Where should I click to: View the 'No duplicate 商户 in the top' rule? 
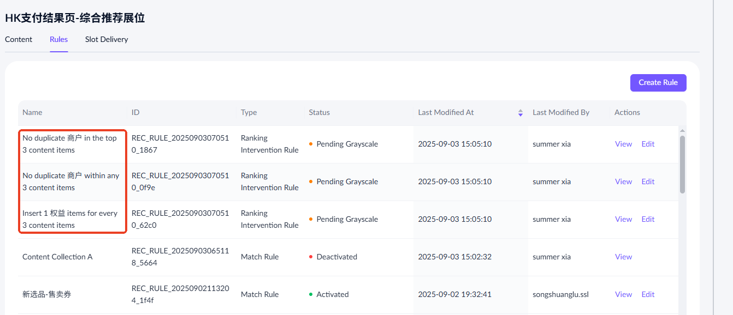[623, 144]
